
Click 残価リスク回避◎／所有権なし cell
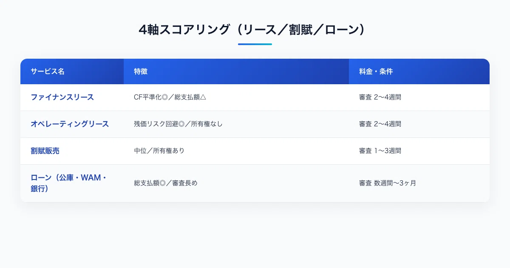point(178,124)
